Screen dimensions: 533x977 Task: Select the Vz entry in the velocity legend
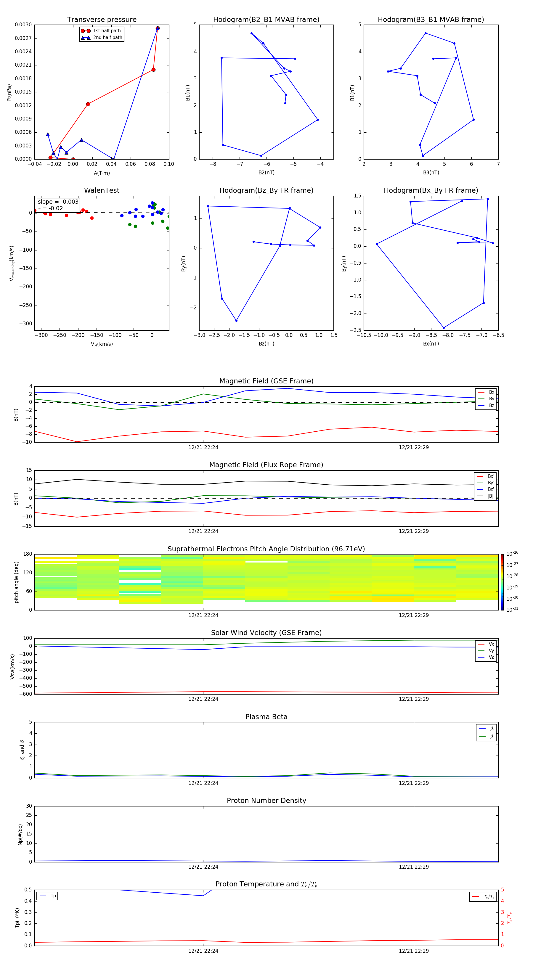click(x=486, y=657)
